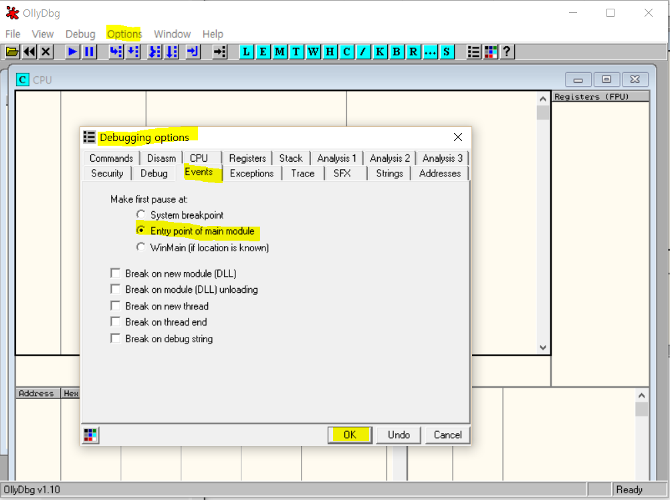Click the Undo button
The width and height of the screenshot is (670, 500).
399,435
